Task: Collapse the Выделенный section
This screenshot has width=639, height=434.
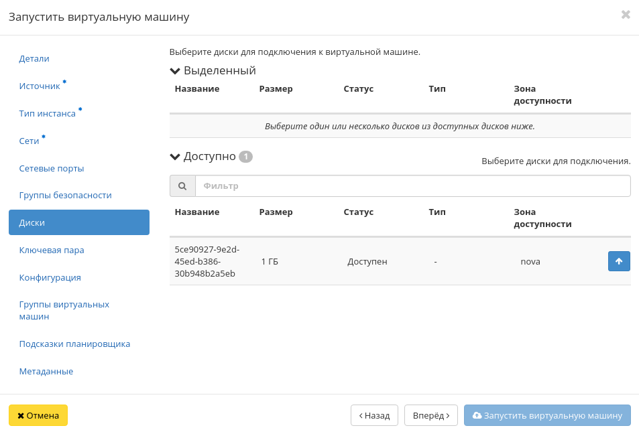Action: point(176,71)
